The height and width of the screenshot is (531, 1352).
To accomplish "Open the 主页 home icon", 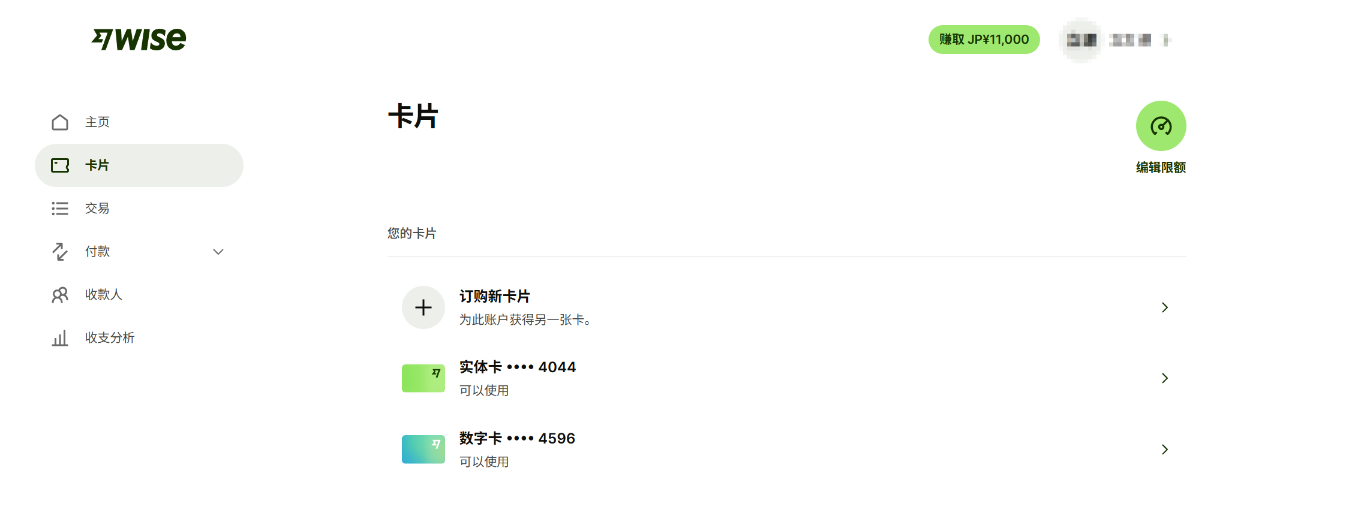I will [60, 122].
